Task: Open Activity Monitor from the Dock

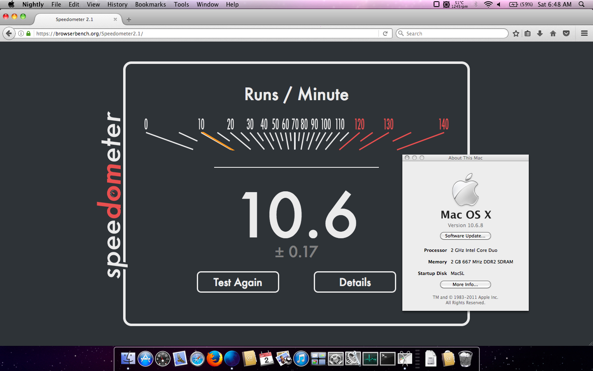Action: [370, 358]
